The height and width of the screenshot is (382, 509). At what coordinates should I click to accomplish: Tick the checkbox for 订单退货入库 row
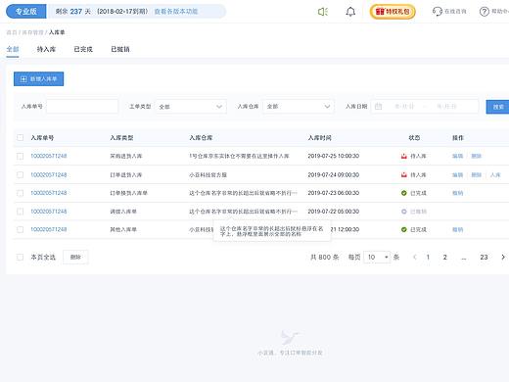[x=20, y=175]
